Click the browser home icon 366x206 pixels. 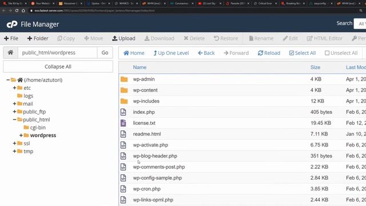pyautogui.click(x=23, y=11)
